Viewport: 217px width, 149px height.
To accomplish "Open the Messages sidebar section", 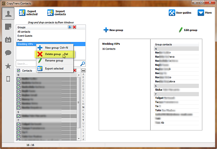I will (x=8, y=53).
